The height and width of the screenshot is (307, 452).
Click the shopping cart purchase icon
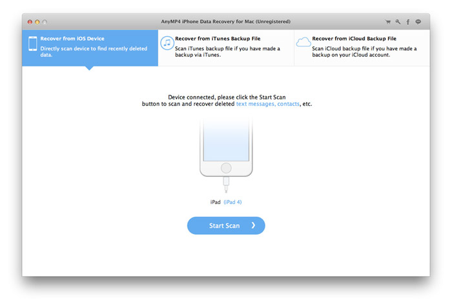[388, 21]
